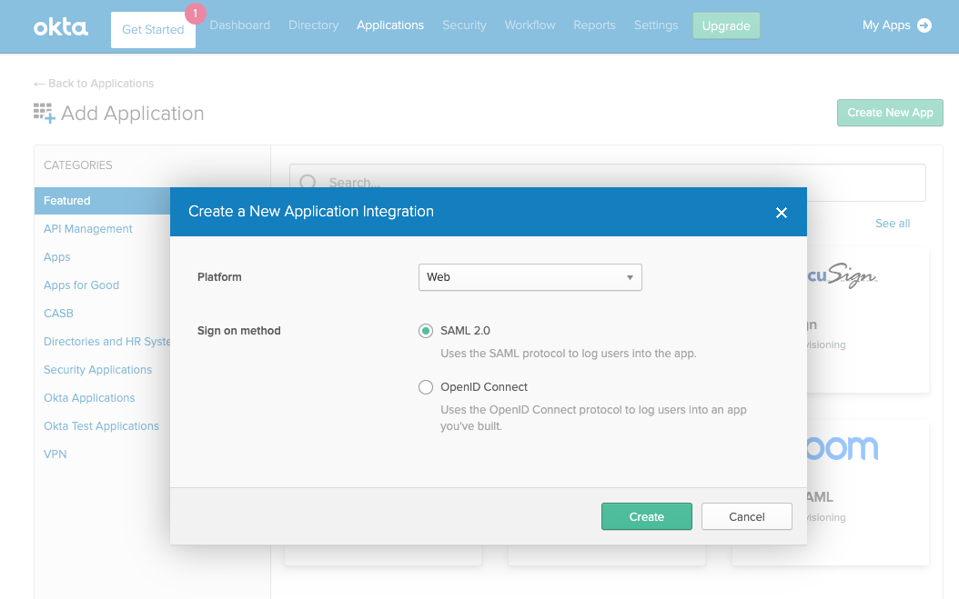Select the VPN category in the sidebar
Image resolution: width=959 pixels, height=599 pixels.
[55, 454]
